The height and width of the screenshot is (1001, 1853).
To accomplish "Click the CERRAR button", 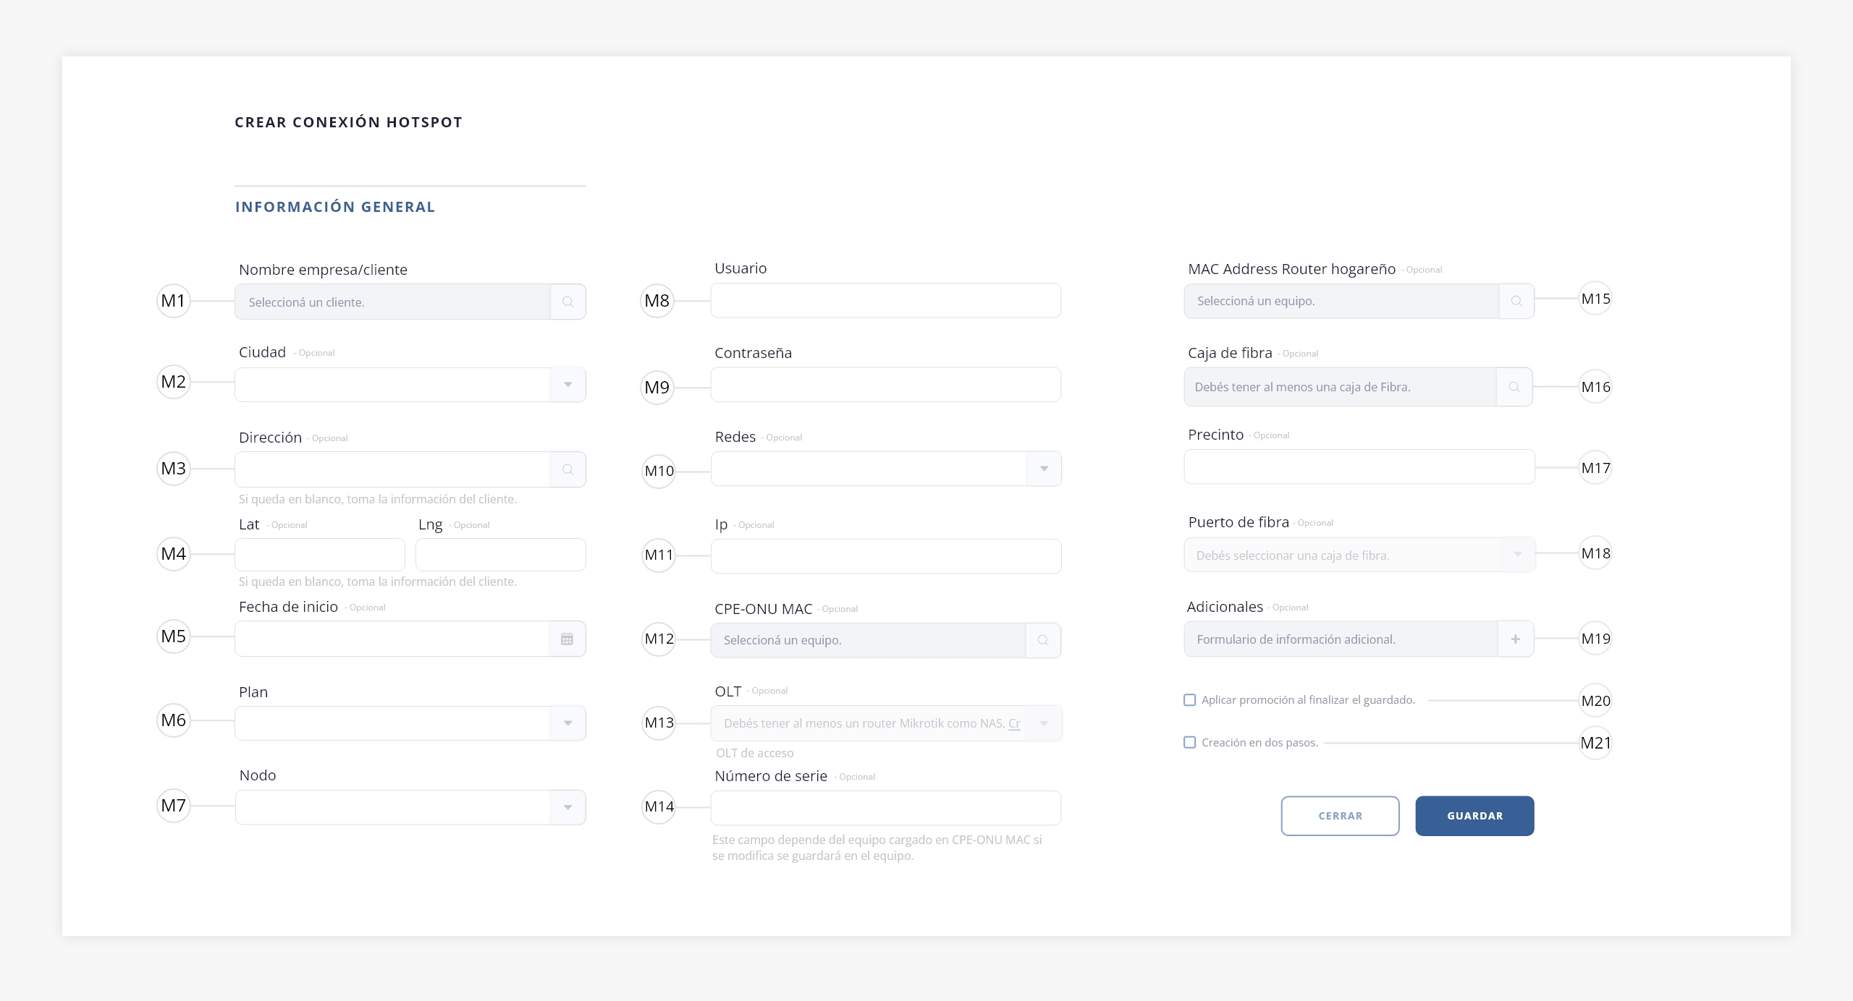I will click(1340, 816).
